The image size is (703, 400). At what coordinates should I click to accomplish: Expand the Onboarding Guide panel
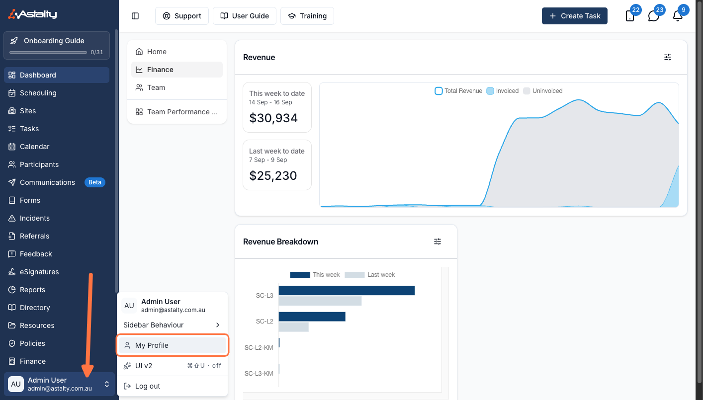(57, 45)
